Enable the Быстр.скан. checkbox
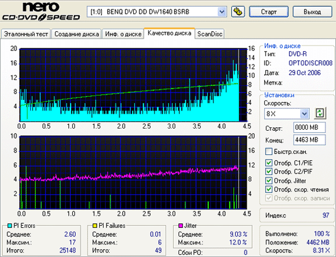The height and width of the screenshot is (257, 336). coord(269,152)
